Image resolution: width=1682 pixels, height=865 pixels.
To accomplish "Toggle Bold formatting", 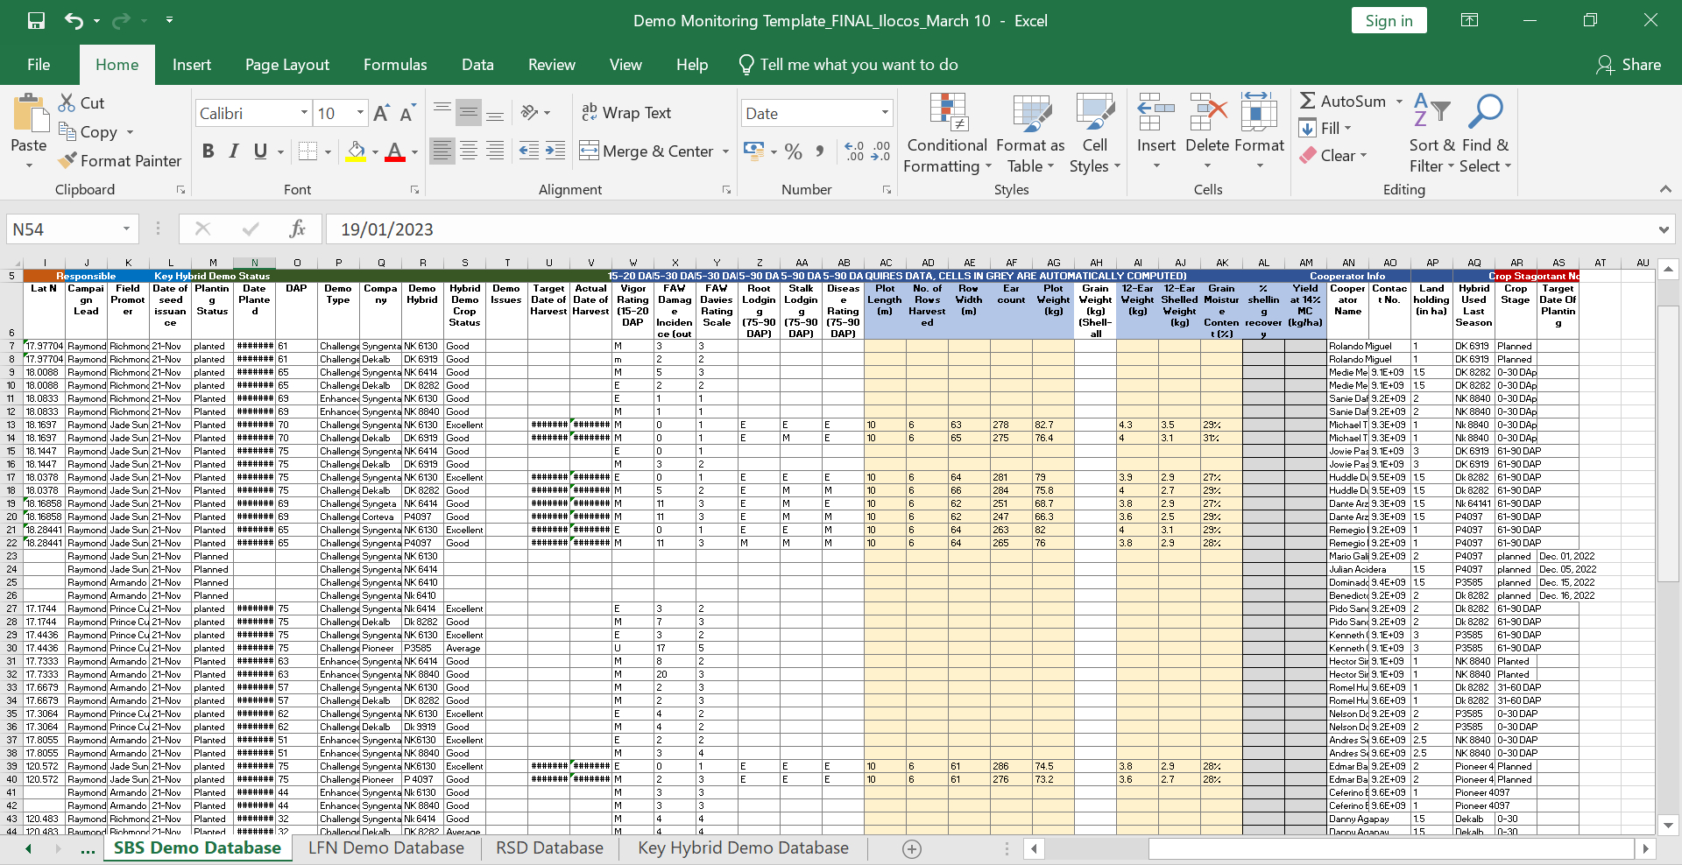I will pyautogui.click(x=208, y=151).
